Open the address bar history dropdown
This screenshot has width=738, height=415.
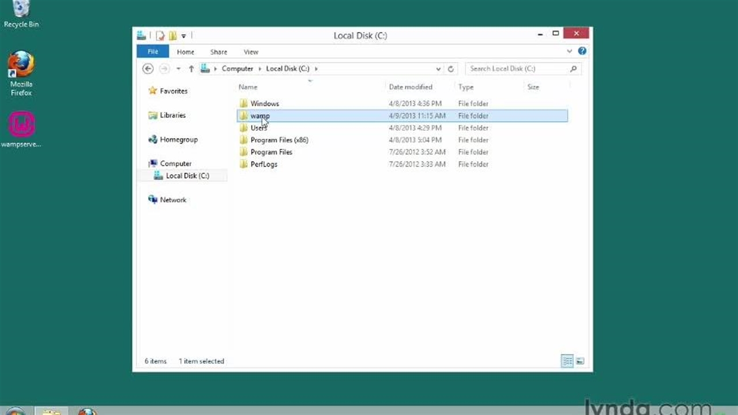point(439,69)
